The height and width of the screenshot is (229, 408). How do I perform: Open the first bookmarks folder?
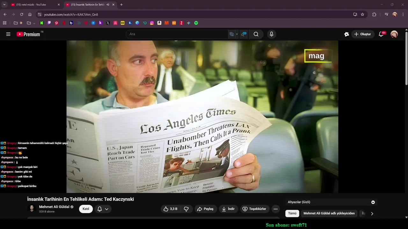coord(18,23)
